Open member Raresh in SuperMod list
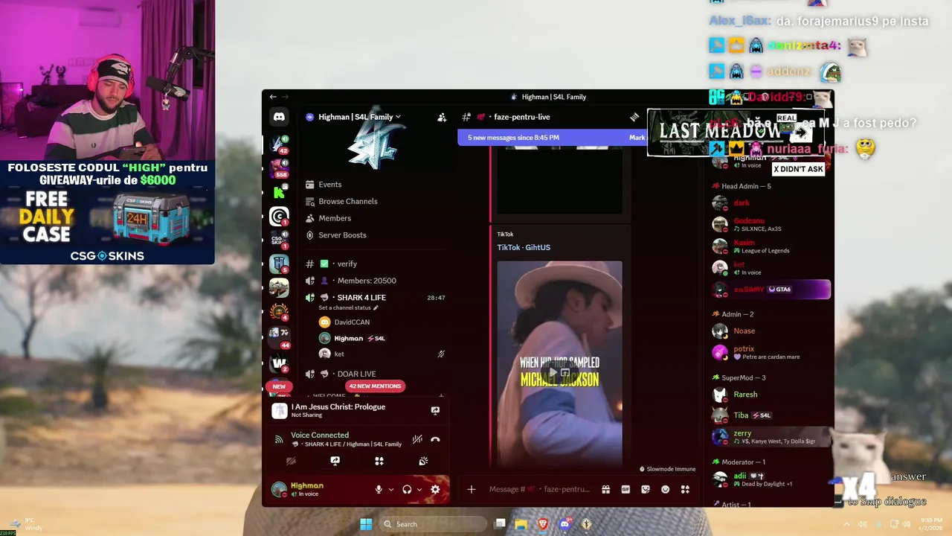Image resolution: width=952 pixels, height=536 pixels. point(770,395)
